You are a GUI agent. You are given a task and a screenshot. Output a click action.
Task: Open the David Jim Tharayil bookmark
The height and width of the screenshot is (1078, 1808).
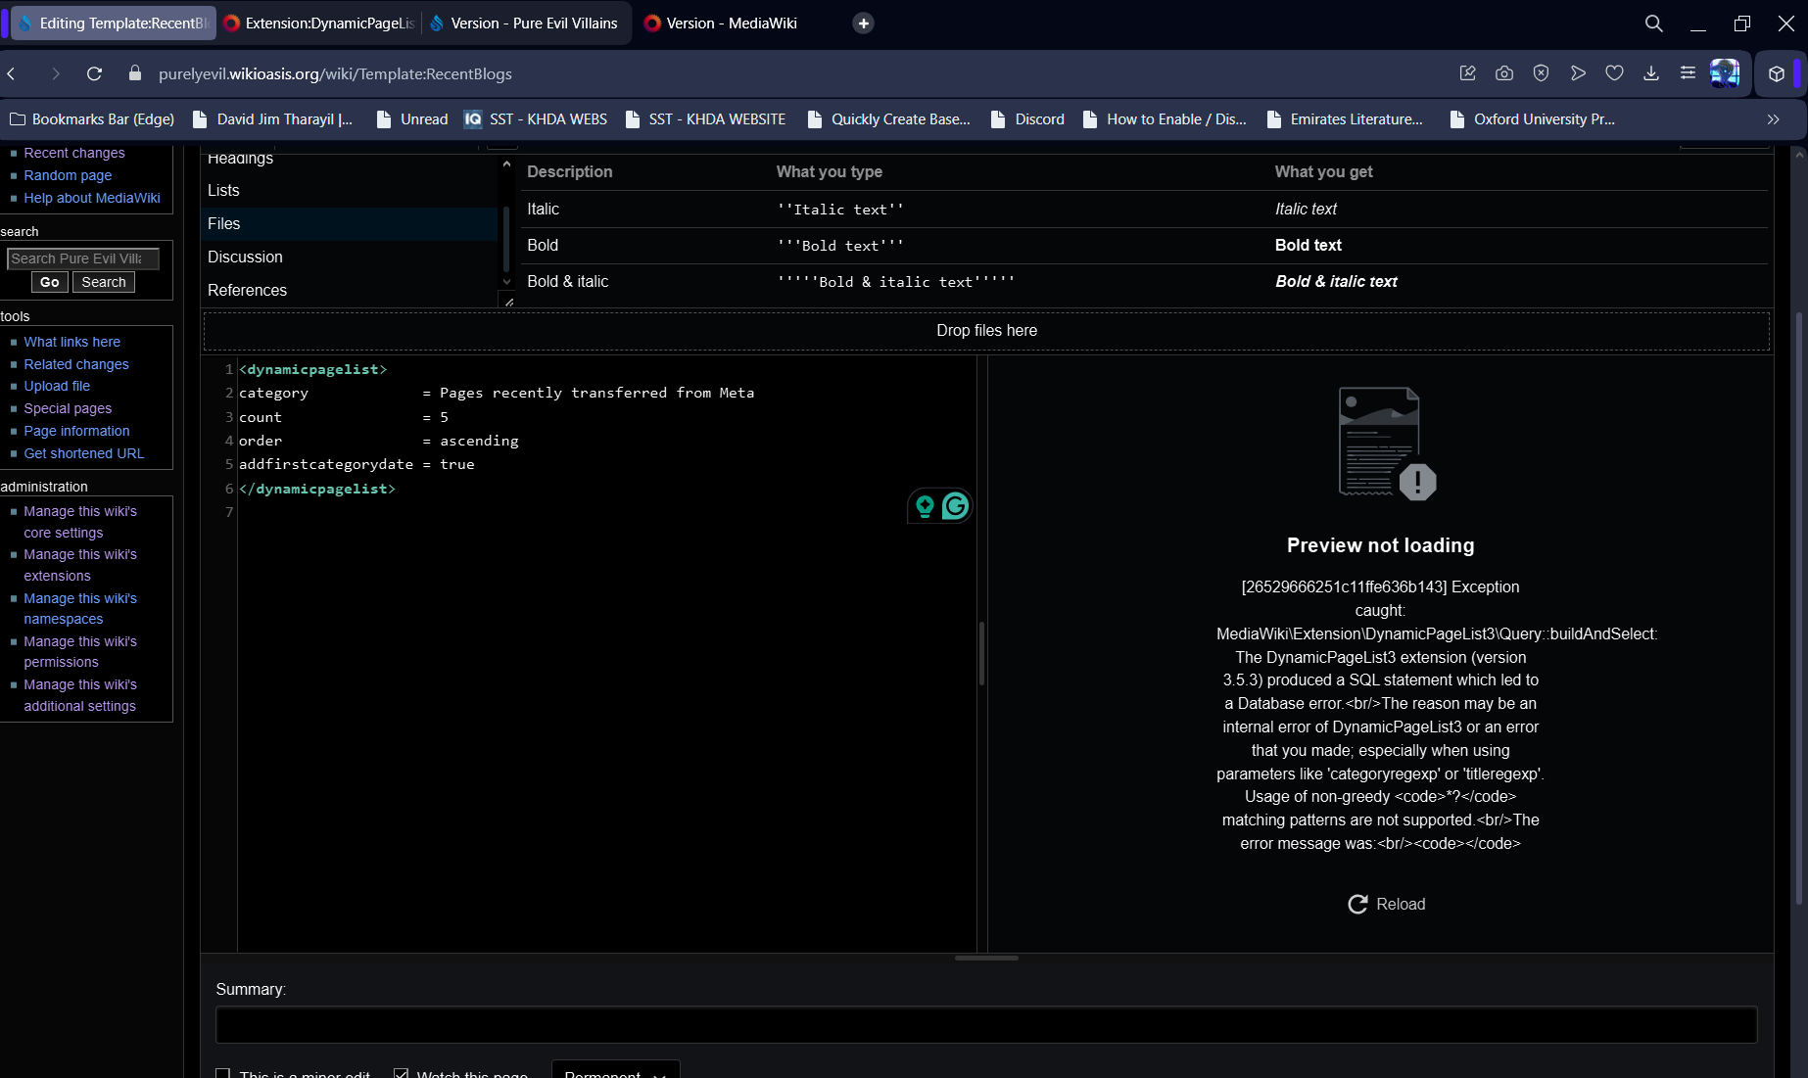point(272,119)
